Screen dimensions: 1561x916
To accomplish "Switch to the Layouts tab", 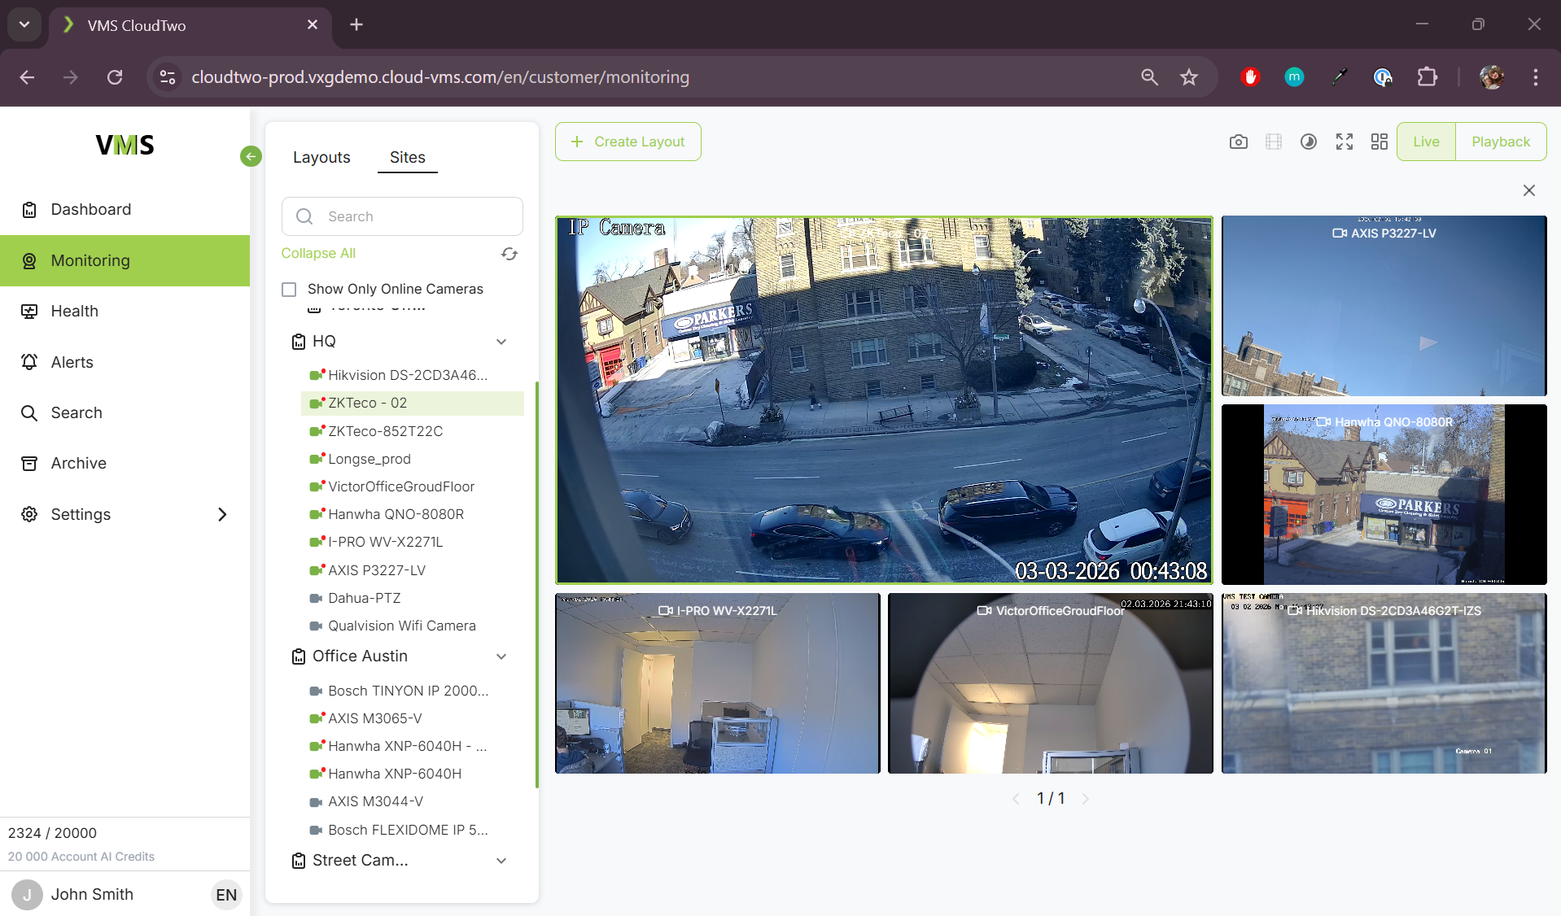I will [x=321, y=157].
